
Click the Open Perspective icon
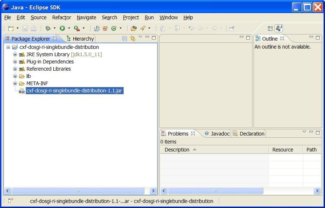(x=270, y=28)
